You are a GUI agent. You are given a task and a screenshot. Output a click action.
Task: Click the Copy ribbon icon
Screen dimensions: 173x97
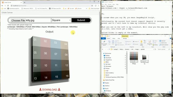[109, 42]
